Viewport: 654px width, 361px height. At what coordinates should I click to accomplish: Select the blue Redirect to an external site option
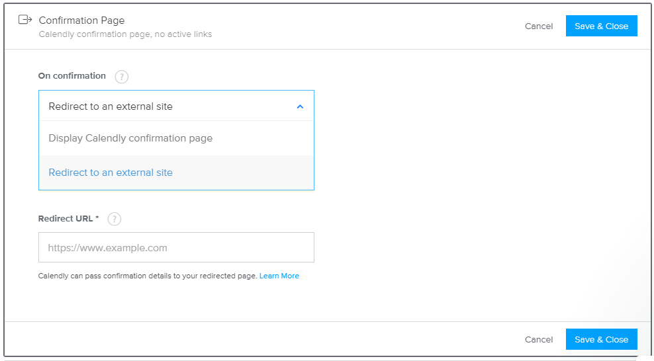pos(176,173)
